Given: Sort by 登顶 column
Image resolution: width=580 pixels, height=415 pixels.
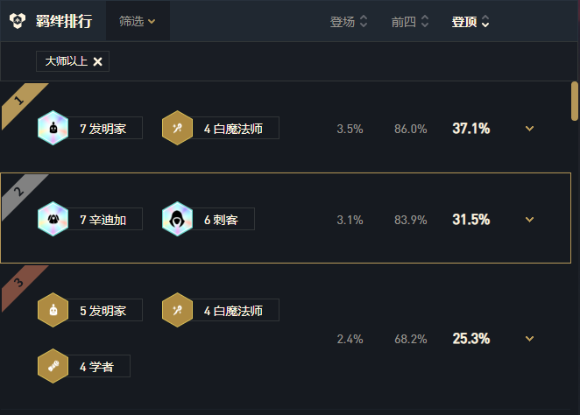Looking at the screenshot, I should coord(470,21).
